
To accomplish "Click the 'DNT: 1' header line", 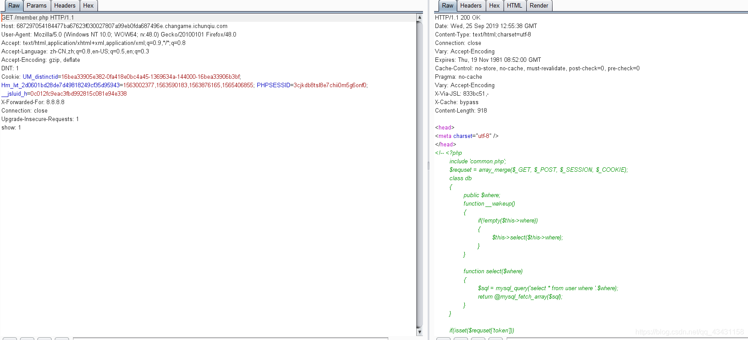I will pyautogui.click(x=10, y=69).
